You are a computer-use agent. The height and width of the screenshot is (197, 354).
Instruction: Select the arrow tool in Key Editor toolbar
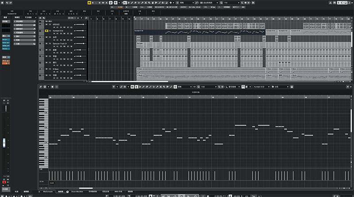[136, 87]
